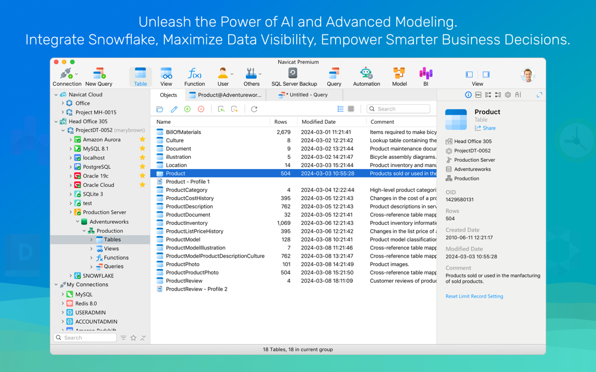
Task: Click the Reset Limit Record Setting link
Action: (474, 296)
